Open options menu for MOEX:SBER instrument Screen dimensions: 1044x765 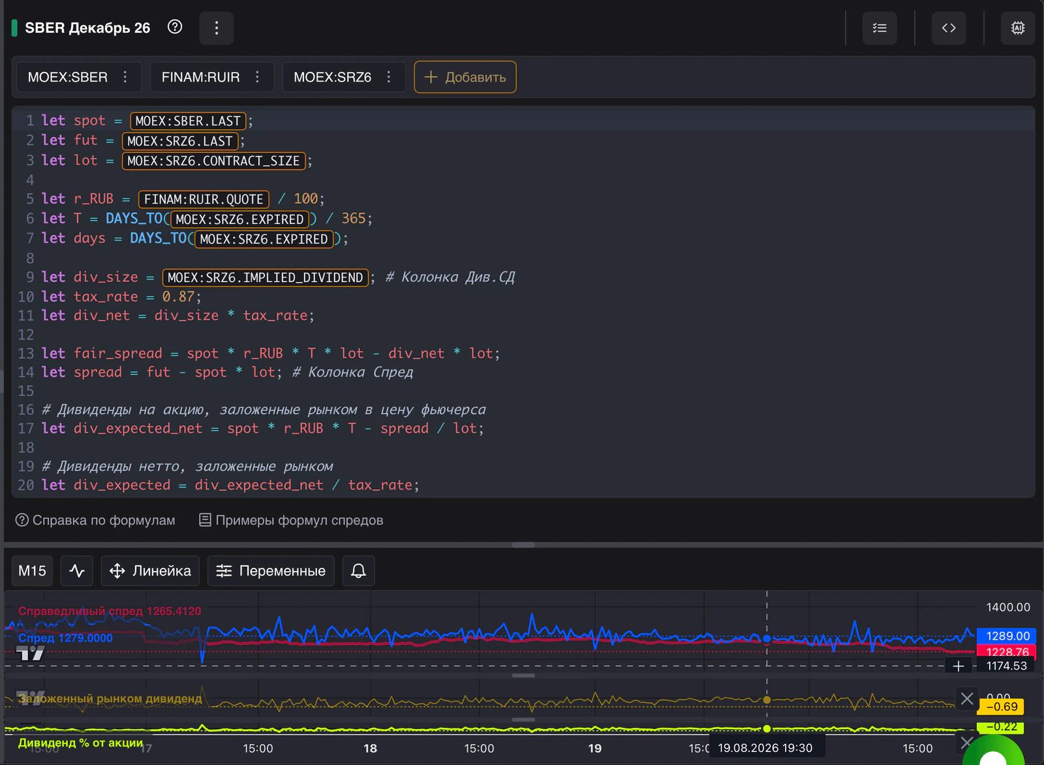(x=125, y=77)
